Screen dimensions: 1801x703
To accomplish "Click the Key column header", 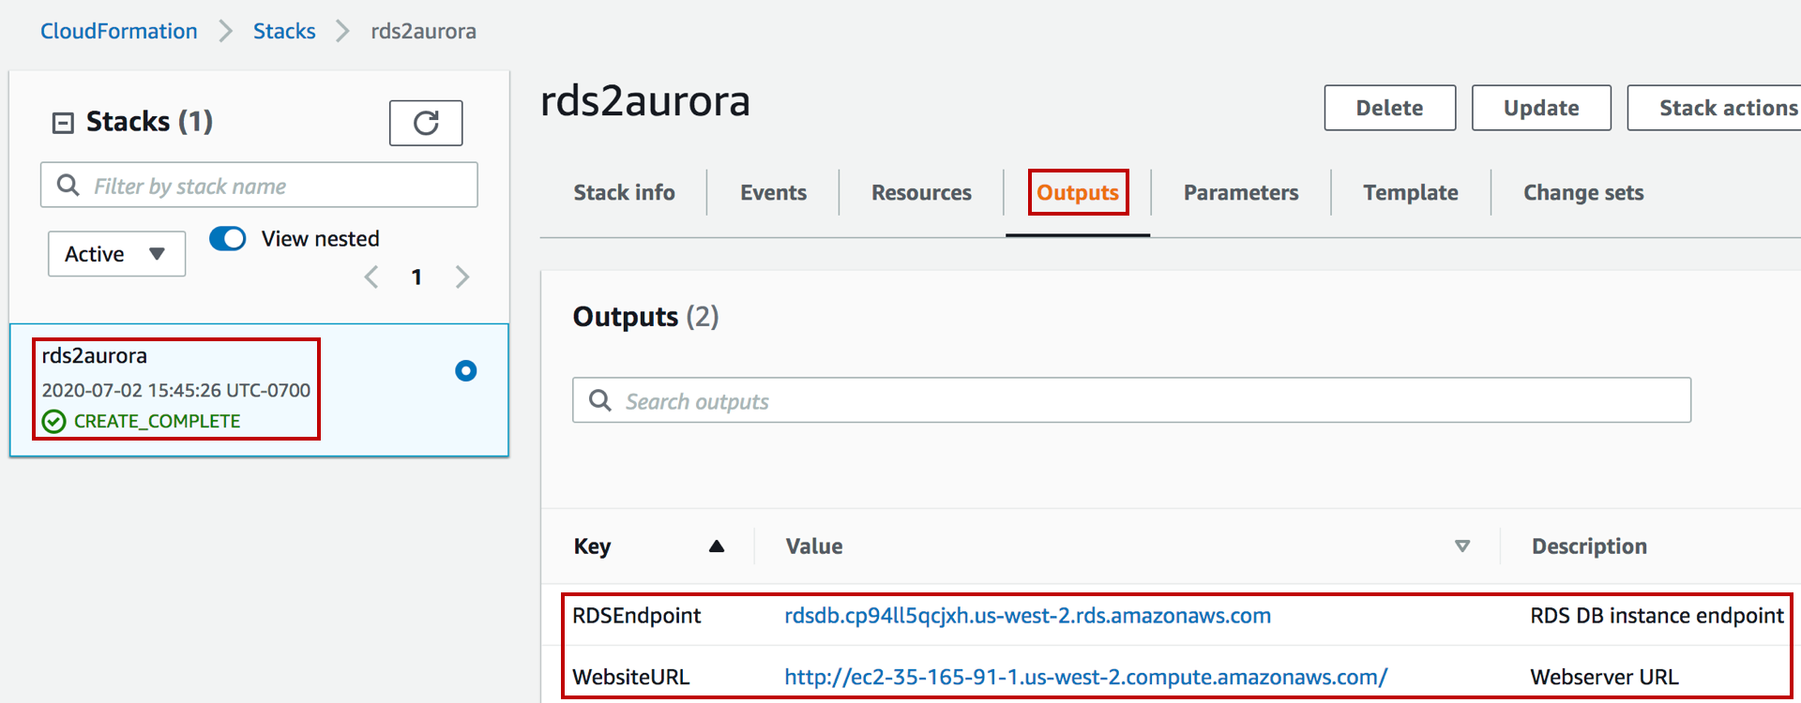I will coord(592,546).
